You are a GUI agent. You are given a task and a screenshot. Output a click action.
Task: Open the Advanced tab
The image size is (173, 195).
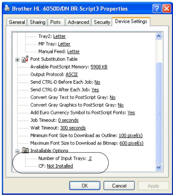point(78,22)
